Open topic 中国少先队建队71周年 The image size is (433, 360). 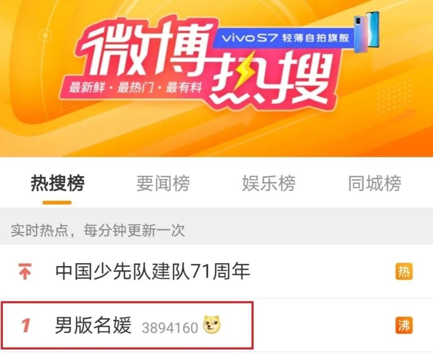point(153,271)
